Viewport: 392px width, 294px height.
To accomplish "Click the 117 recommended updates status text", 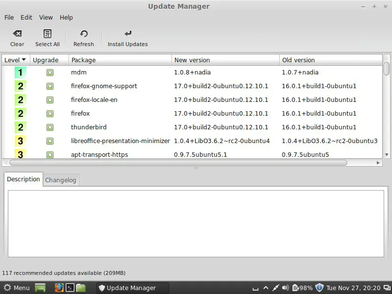I will (x=64, y=273).
